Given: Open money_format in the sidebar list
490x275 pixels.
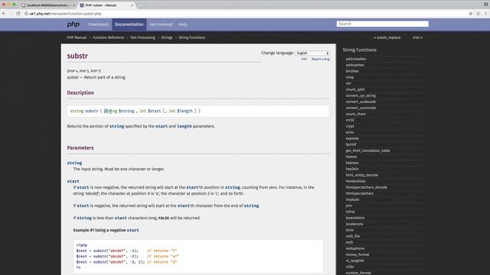Looking at the screenshot, I should pyautogui.click(x=358, y=254).
